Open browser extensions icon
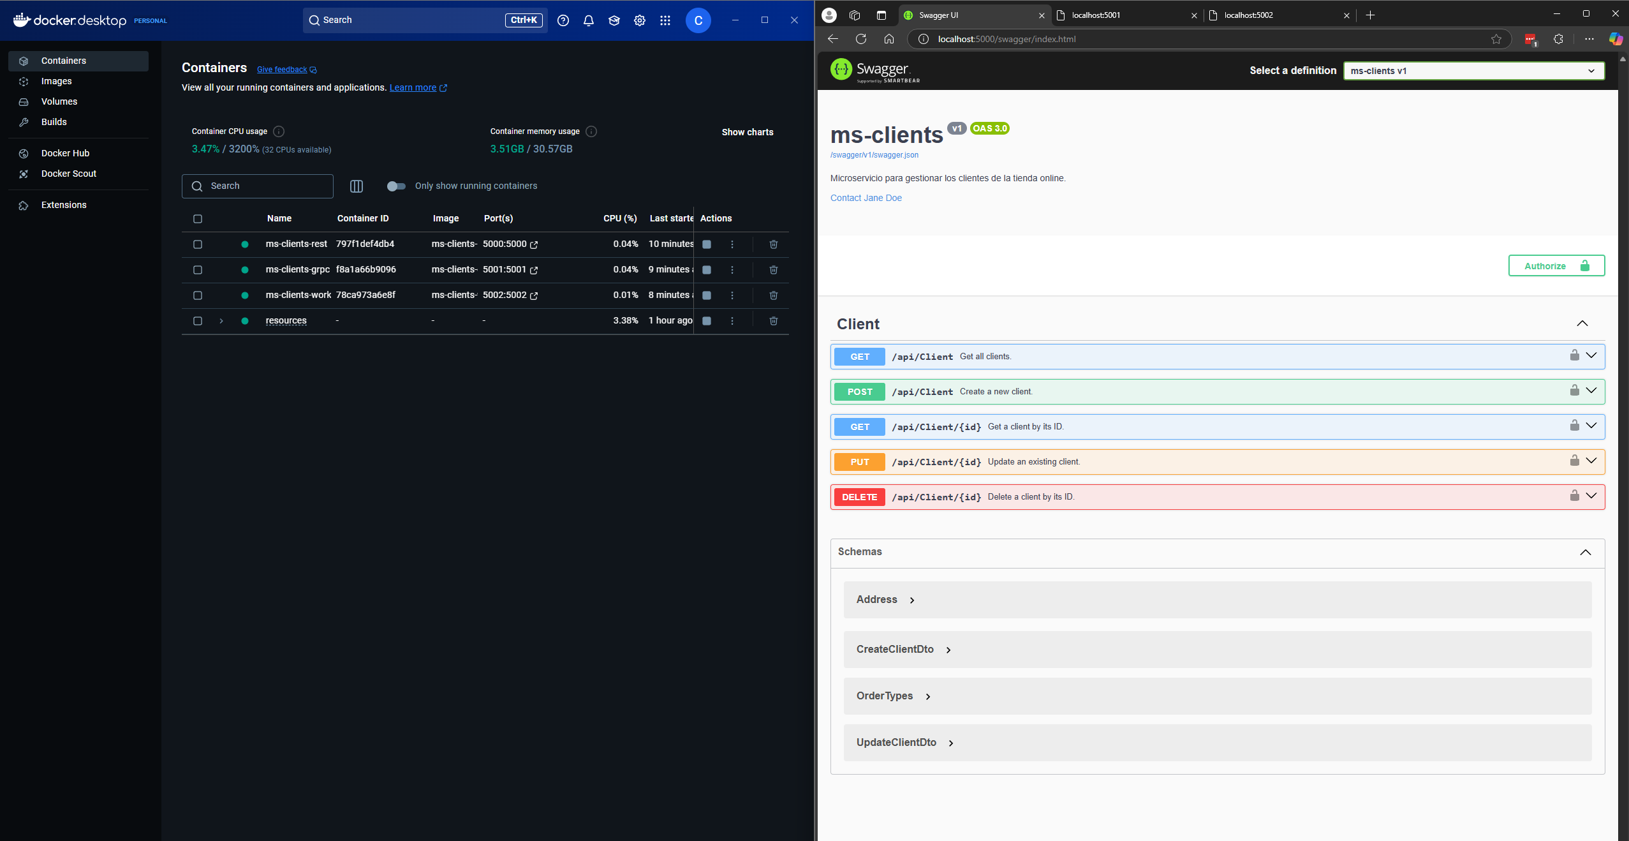Image resolution: width=1629 pixels, height=841 pixels. click(1558, 39)
